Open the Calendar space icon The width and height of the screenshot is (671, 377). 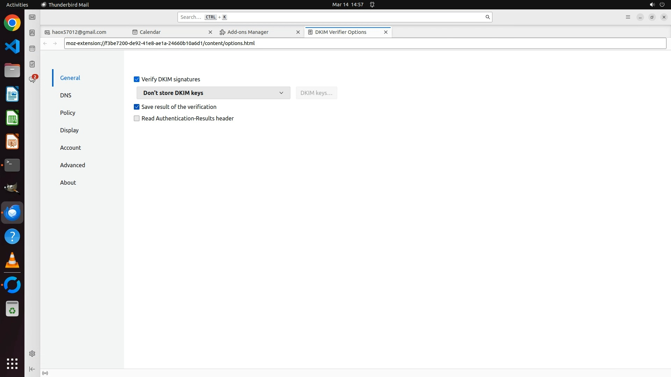32,49
